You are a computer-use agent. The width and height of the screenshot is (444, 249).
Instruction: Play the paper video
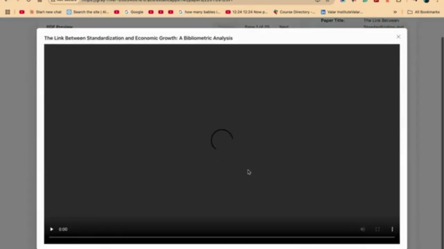pos(52,229)
